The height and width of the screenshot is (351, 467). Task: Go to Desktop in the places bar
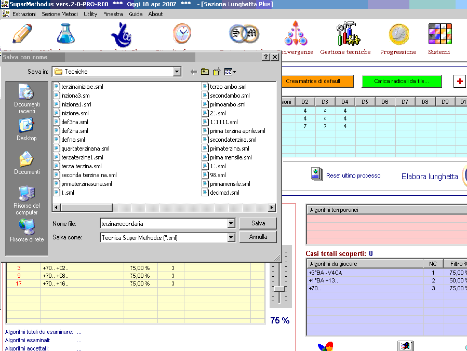[x=26, y=129]
